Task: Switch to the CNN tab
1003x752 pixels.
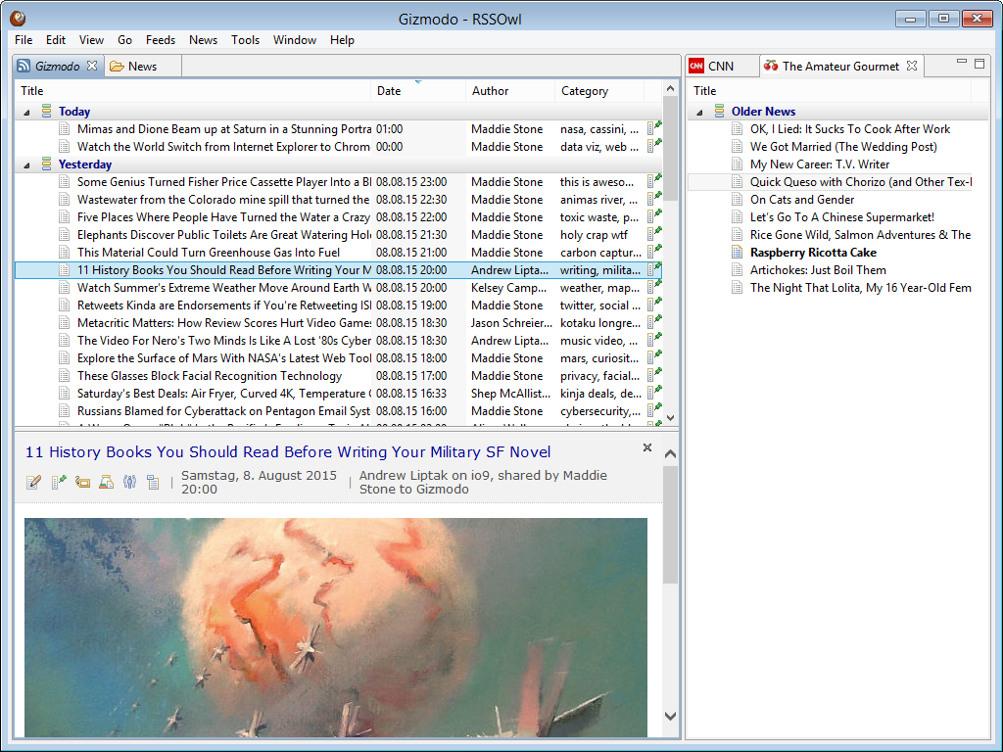Action: [x=720, y=66]
